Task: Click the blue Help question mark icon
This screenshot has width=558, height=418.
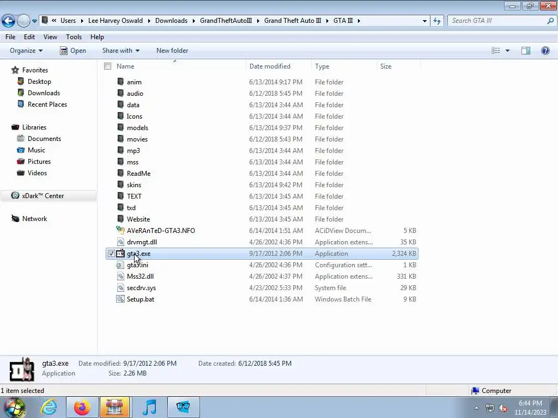Action: (545, 51)
